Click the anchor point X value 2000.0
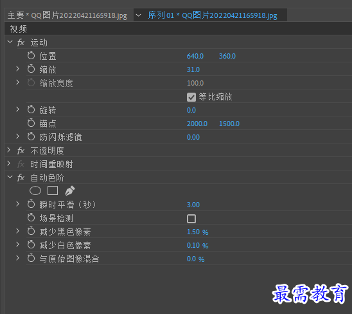 197,124
